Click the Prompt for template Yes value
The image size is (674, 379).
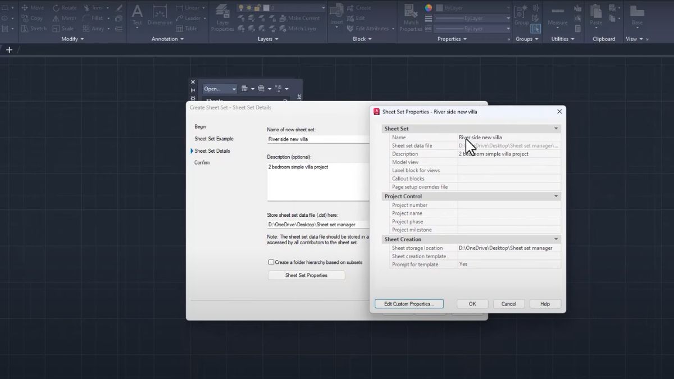(x=509, y=264)
